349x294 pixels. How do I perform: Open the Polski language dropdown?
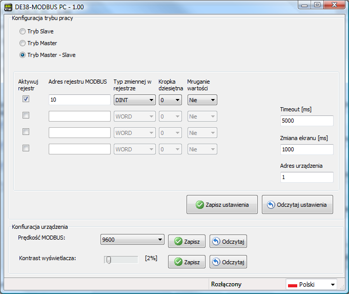tap(312, 285)
